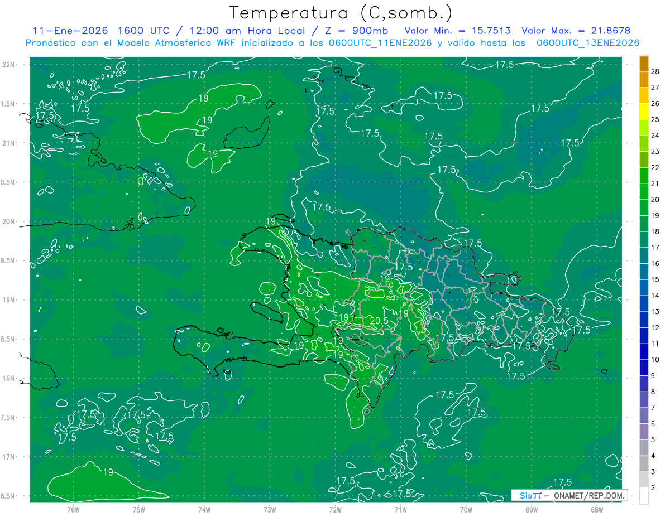Viewport: 670px width, 517px height.
Task: Pick the purple swatch between 6 and 7
Action: click(644, 415)
